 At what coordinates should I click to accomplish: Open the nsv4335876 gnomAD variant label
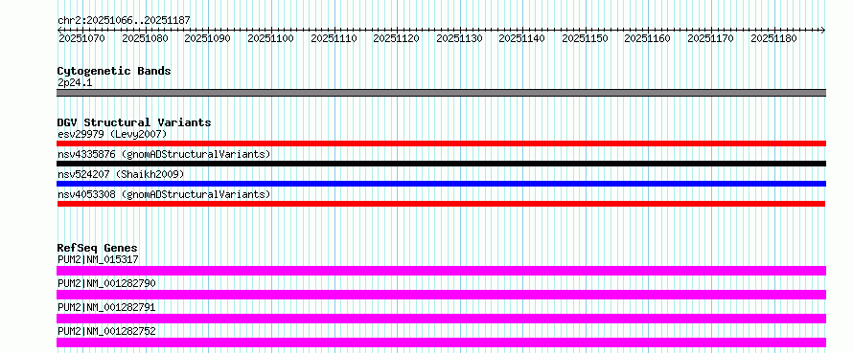point(164,154)
